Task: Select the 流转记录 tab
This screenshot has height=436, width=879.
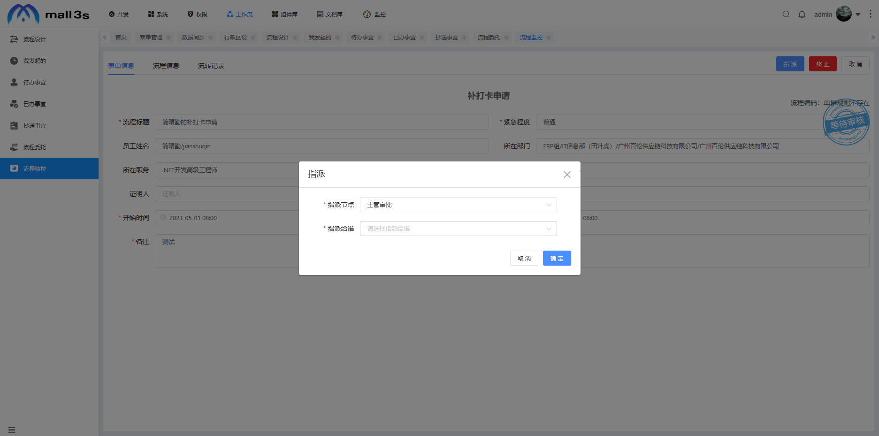Action: [211, 66]
